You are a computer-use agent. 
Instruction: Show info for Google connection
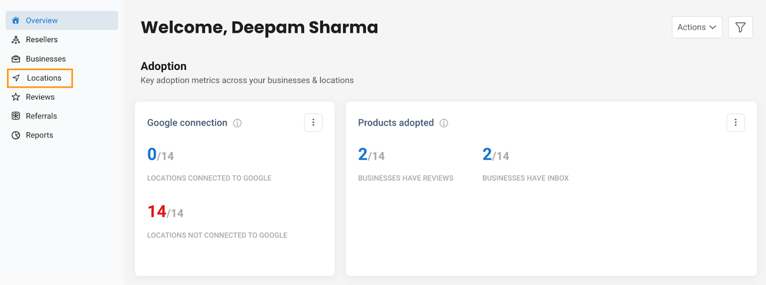tap(237, 123)
